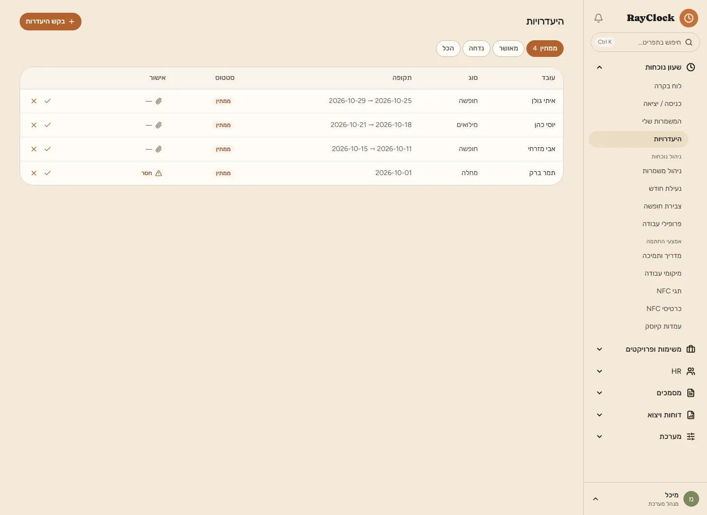This screenshot has width=707, height=515.
Task: Reject תמר ברק's absence with the X
Action: [x=34, y=173]
